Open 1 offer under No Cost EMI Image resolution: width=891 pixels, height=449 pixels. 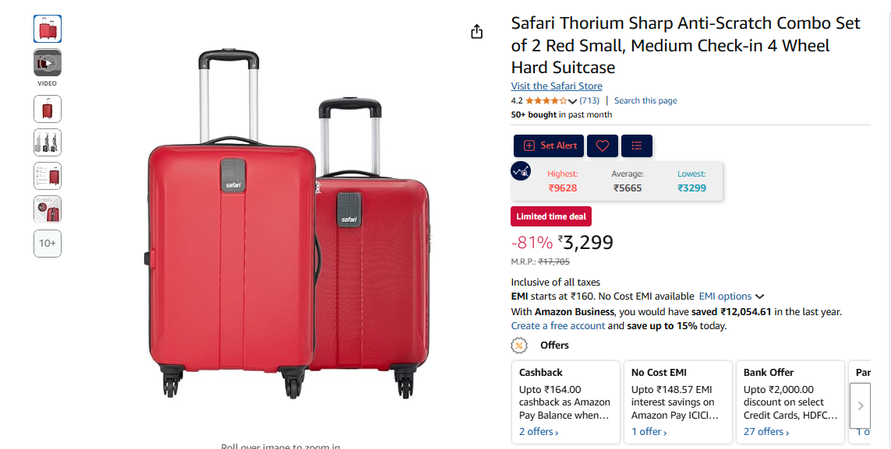click(649, 432)
